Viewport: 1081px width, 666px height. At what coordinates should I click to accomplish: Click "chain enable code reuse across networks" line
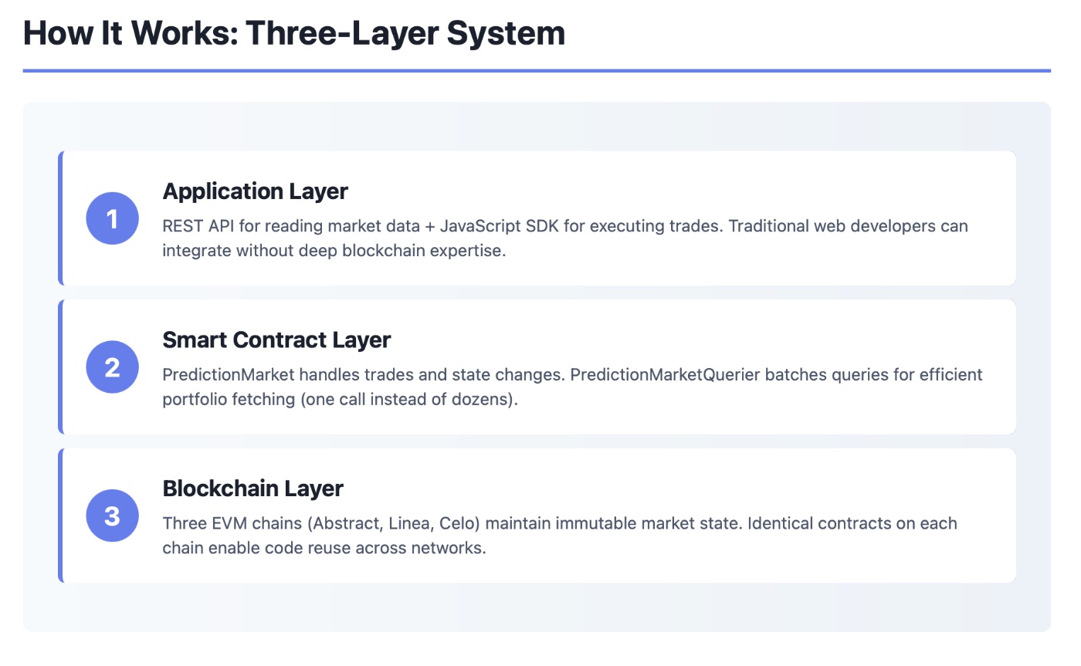(324, 549)
